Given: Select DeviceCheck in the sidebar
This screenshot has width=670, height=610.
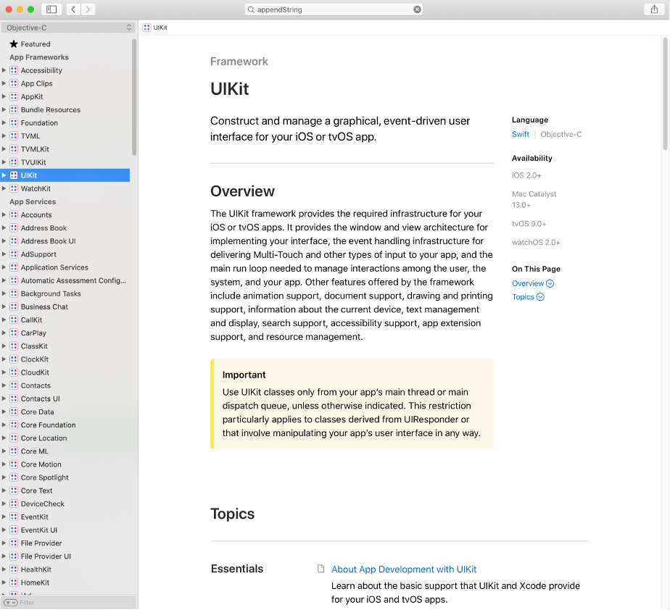Looking at the screenshot, I should (x=43, y=504).
